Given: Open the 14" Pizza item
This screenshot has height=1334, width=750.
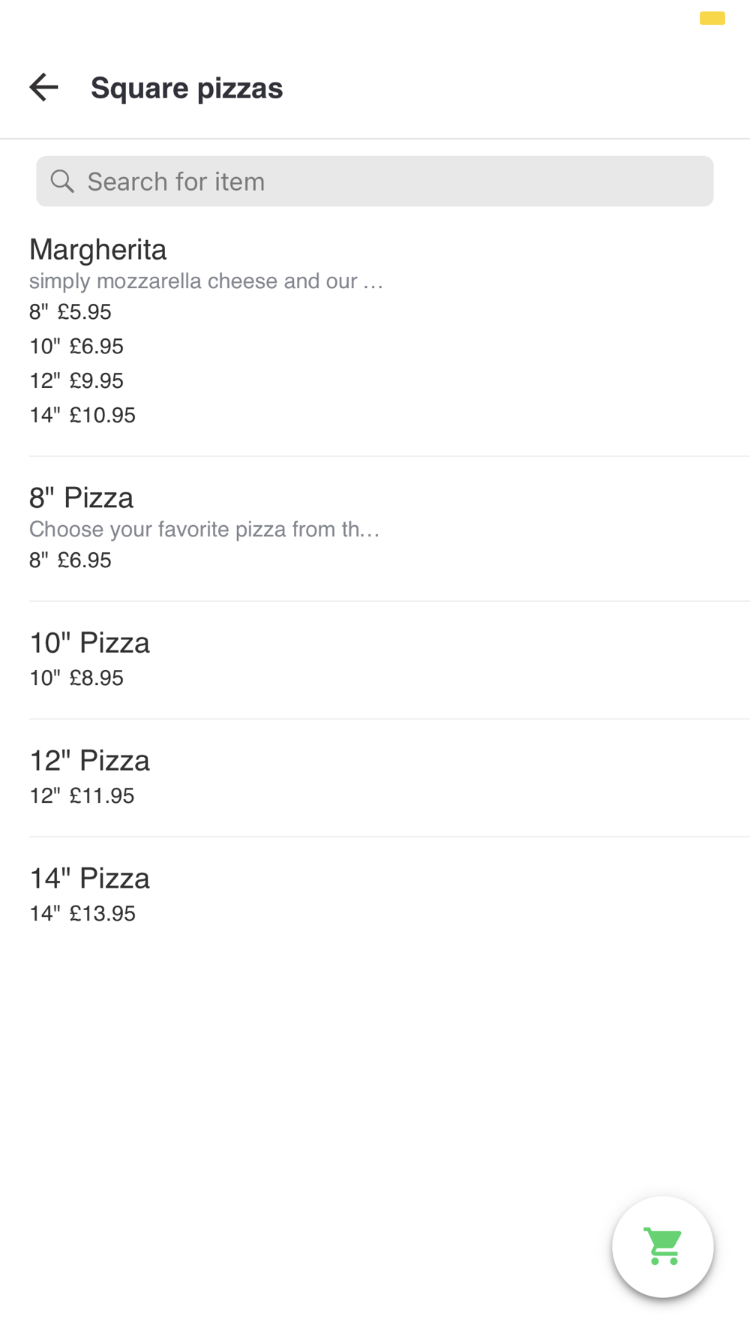Looking at the screenshot, I should [90, 879].
